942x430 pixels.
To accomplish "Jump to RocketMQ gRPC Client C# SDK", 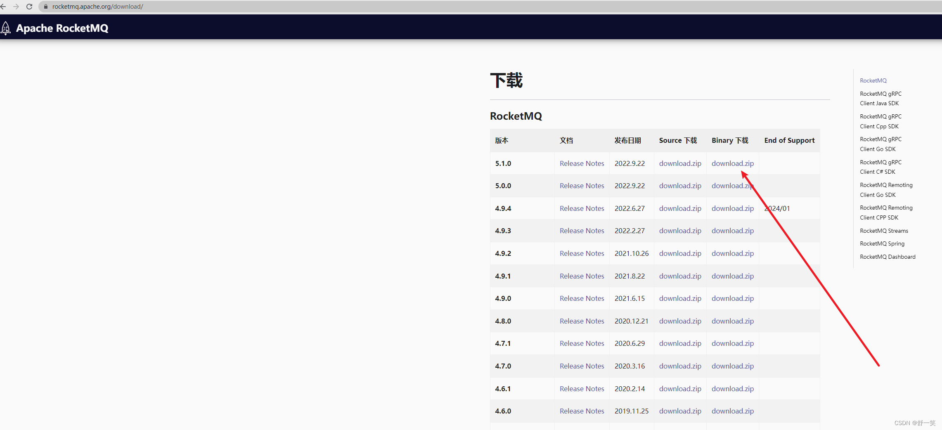I will click(x=880, y=167).
